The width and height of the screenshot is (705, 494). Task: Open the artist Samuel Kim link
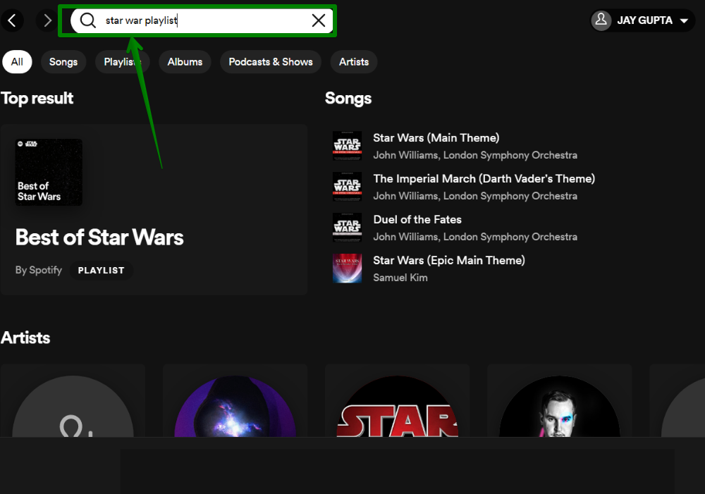(x=400, y=278)
